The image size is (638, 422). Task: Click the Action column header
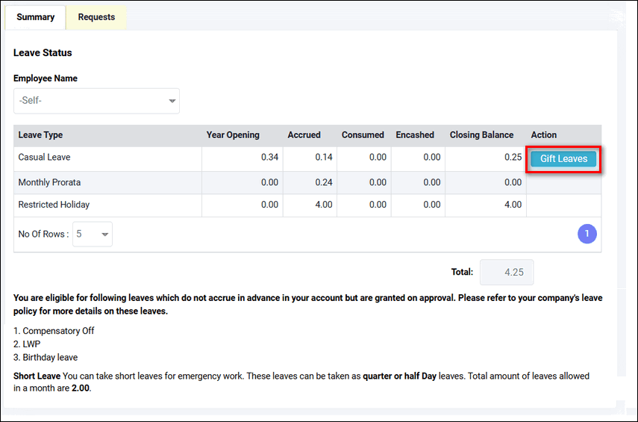click(x=544, y=135)
